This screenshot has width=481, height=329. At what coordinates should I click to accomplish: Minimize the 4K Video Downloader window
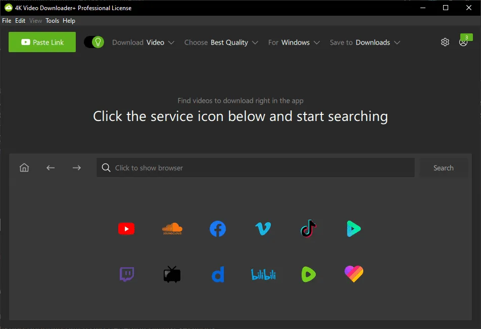coord(423,8)
